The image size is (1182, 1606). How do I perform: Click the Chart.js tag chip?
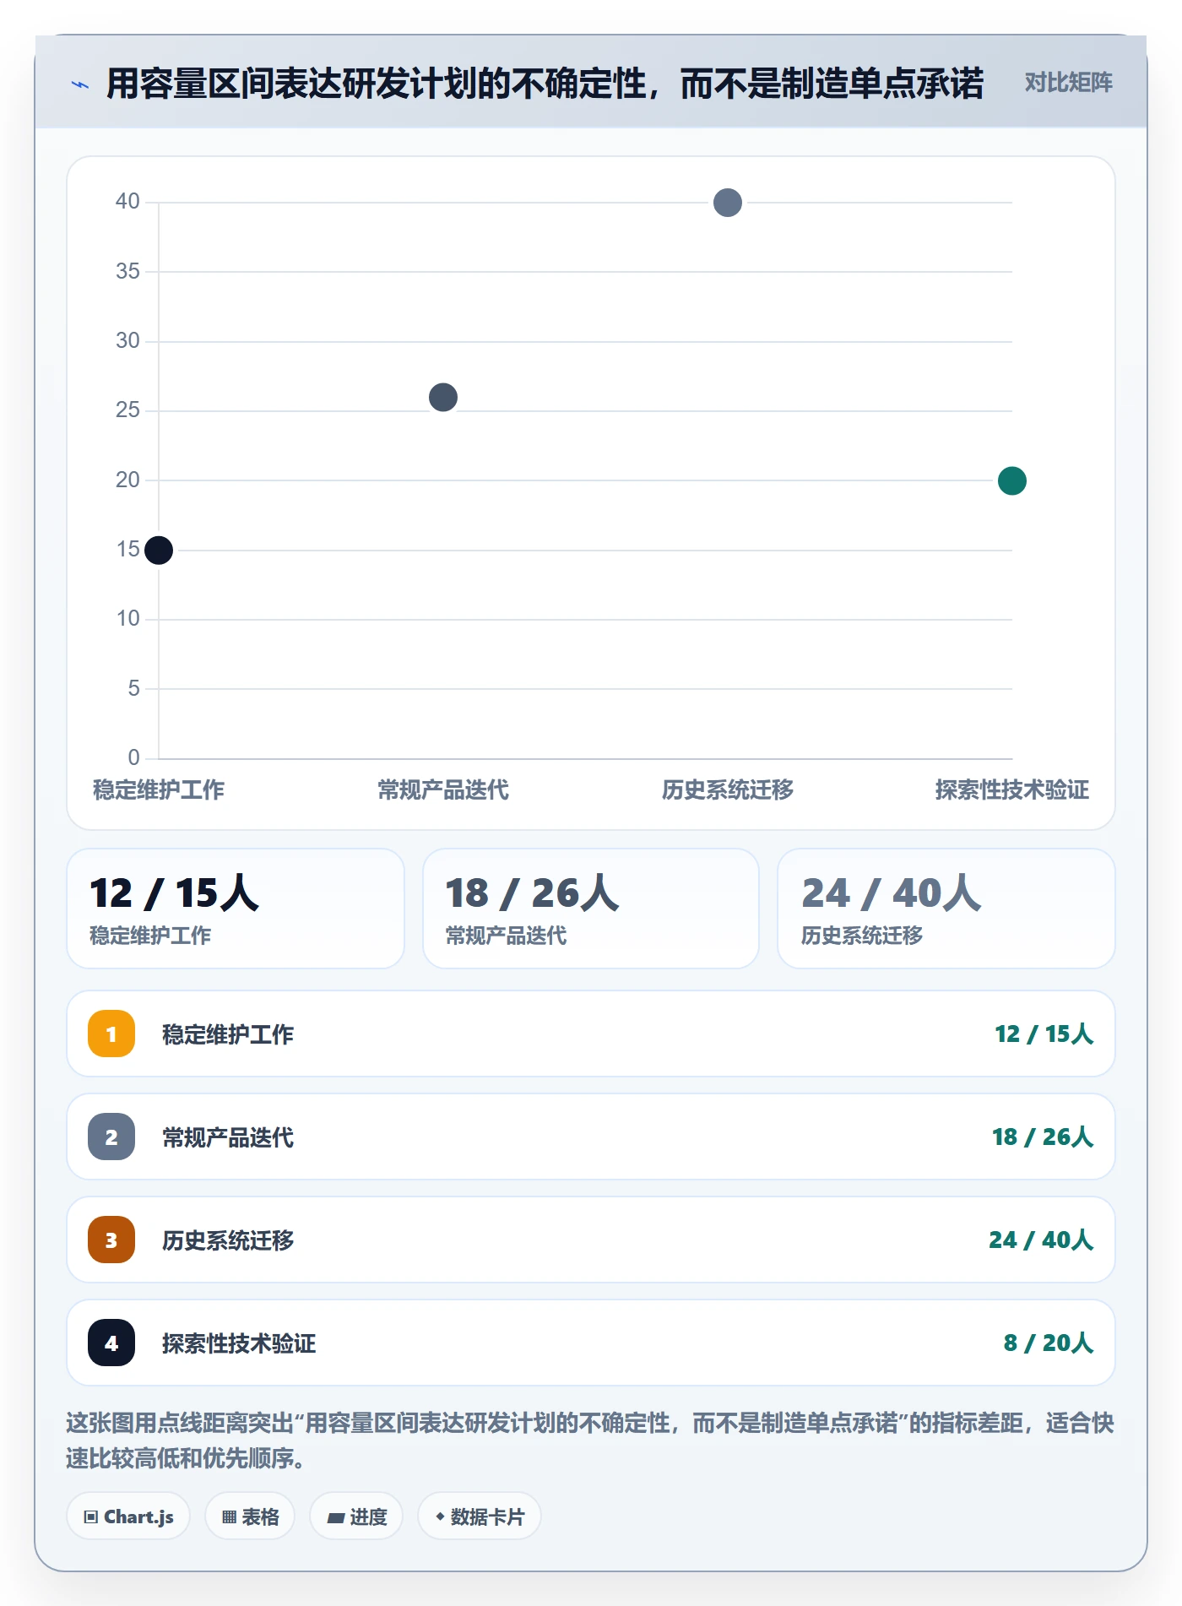click(128, 1516)
